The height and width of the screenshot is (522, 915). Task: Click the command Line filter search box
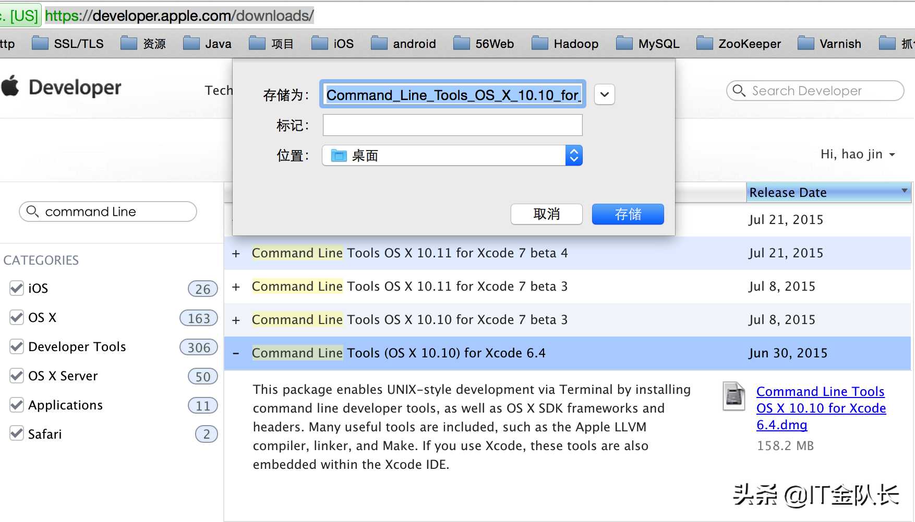click(x=108, y=212)
